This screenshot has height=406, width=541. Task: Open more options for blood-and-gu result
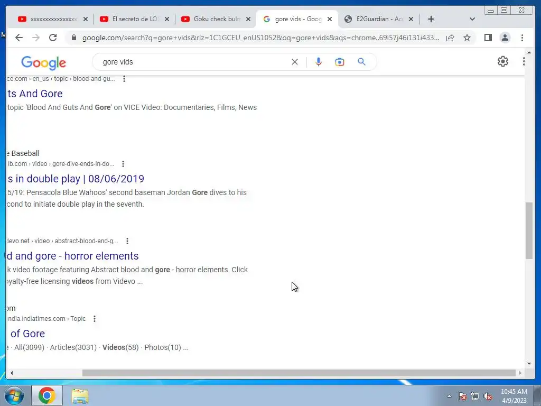[x=124, y=79]
